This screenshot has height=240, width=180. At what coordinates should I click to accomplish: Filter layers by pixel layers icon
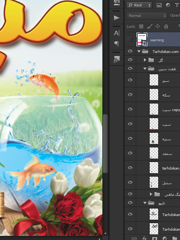tap(159, 5)
